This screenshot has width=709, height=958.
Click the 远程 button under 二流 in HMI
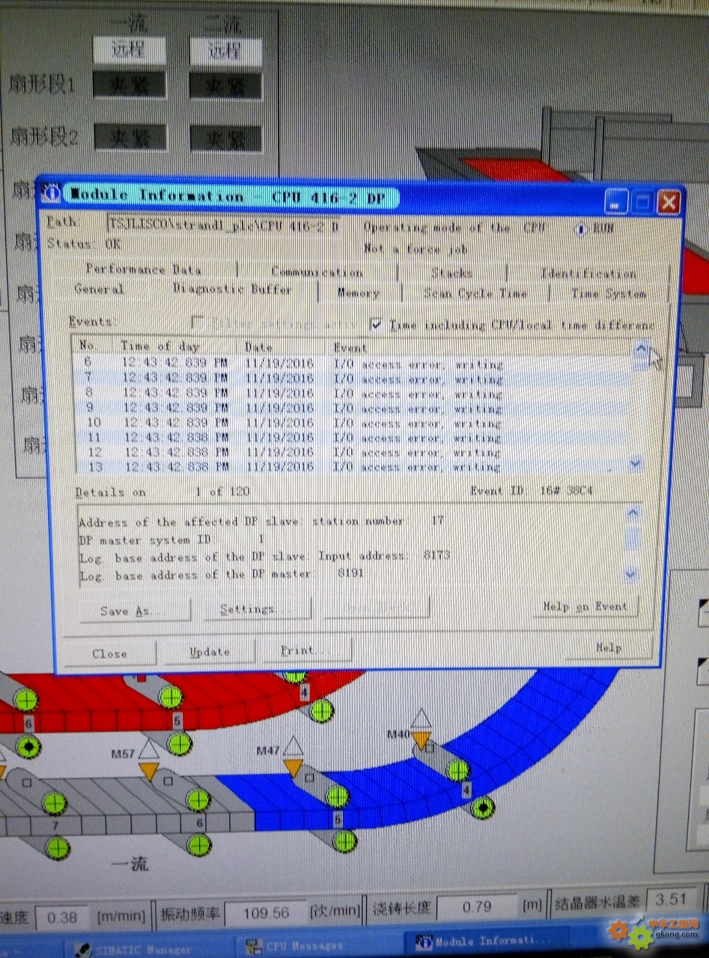(225, 52)
